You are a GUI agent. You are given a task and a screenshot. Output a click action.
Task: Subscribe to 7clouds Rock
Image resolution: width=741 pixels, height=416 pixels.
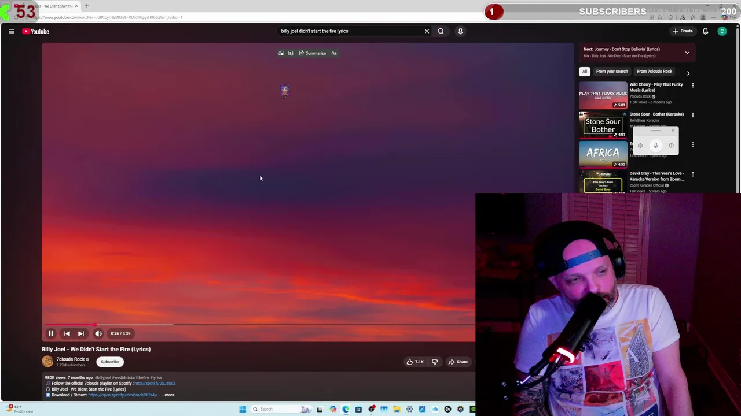110,362
